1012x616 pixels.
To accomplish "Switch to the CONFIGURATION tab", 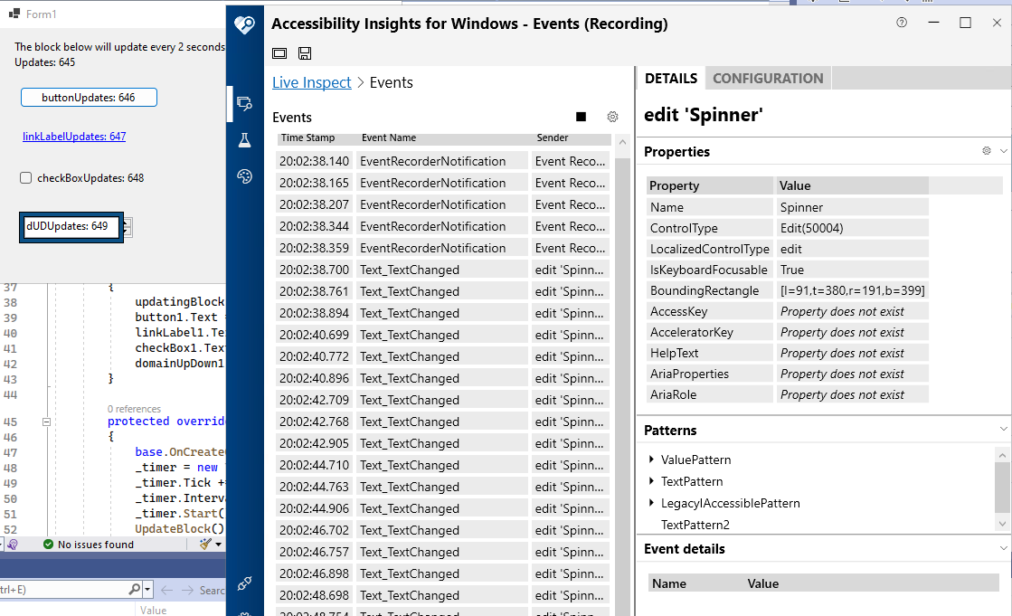I will tap(766, 78).
